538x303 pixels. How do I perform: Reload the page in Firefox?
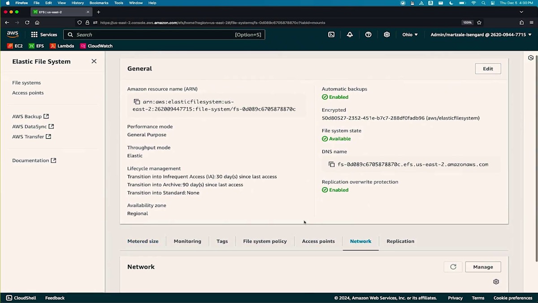pyautogui.click(x=27, y=22)
